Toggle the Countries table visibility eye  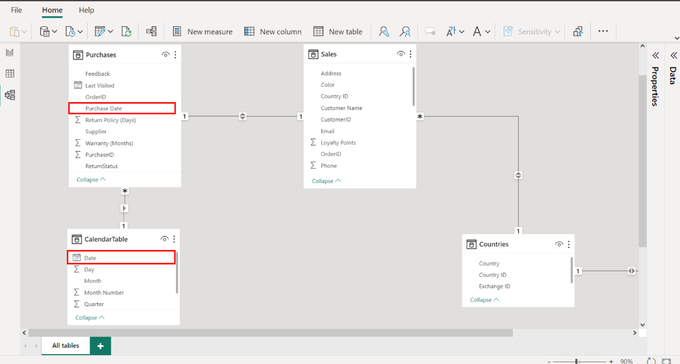click(559, 245)
